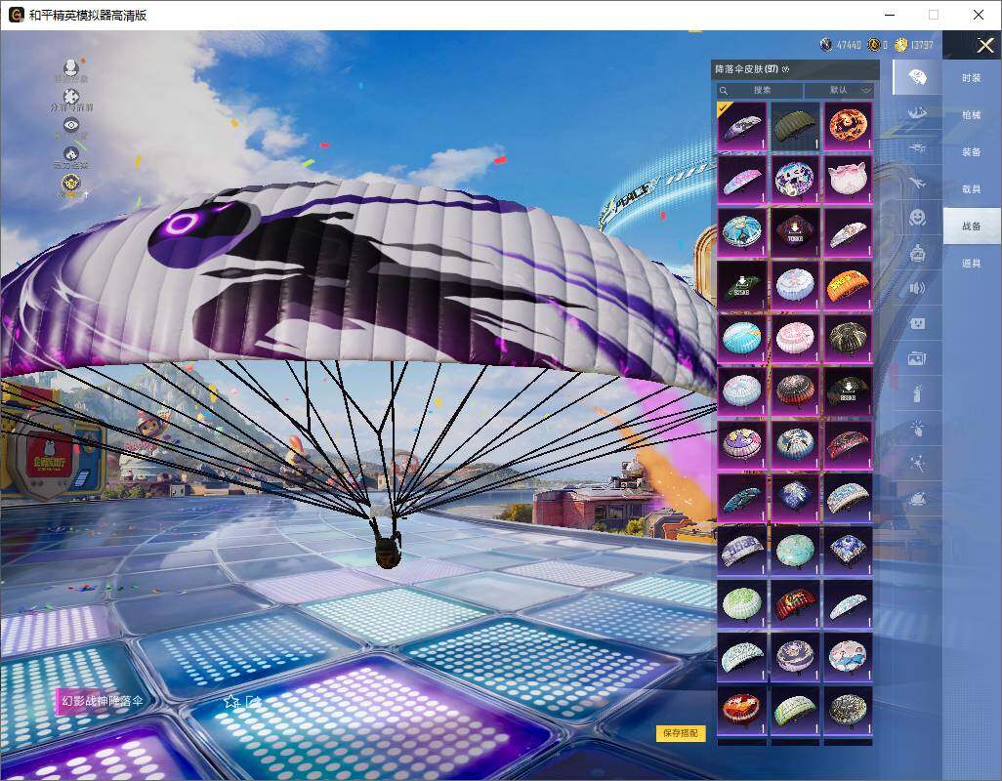Open the voice pack speaker category icon
This screenshot has width=1002, height=781.
click(x=917, y=288)
